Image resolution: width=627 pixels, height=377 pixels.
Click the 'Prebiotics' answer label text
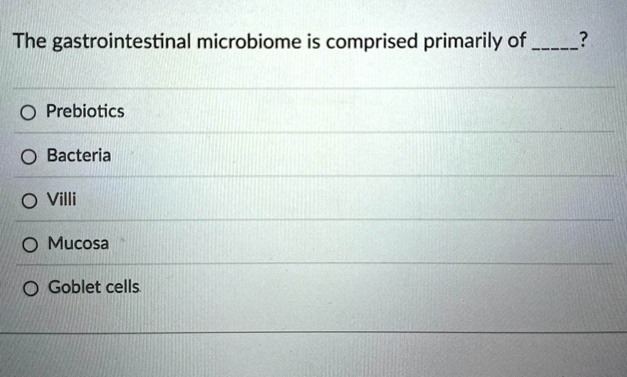pos(85,111)
